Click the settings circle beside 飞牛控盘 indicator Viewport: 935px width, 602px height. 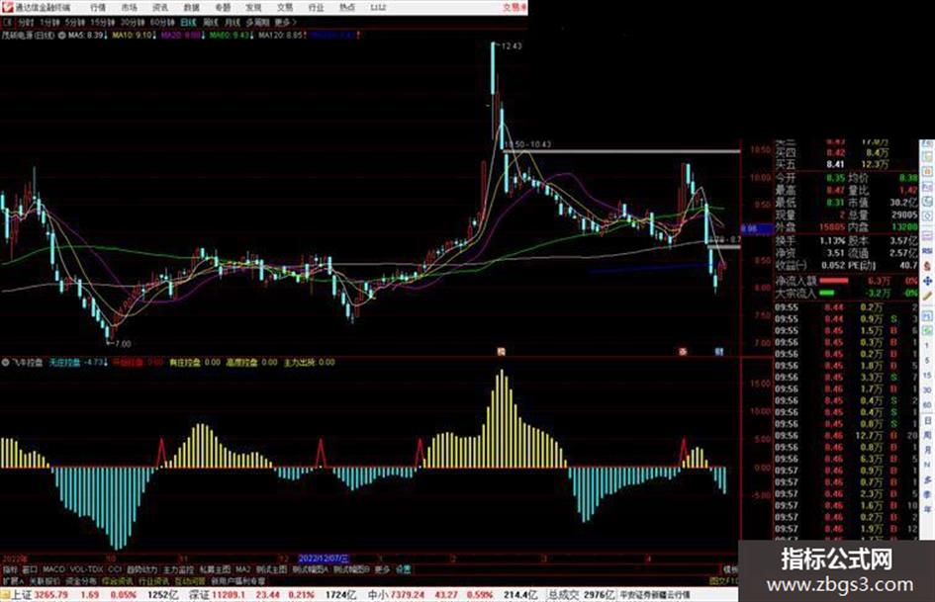pos(5,362)
